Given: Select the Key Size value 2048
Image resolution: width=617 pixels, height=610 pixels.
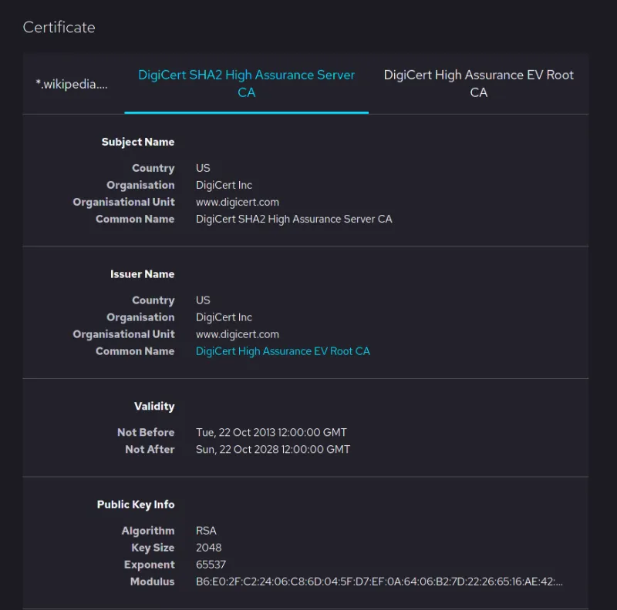Looking at the screenshot, I should (x=208, y=548).
